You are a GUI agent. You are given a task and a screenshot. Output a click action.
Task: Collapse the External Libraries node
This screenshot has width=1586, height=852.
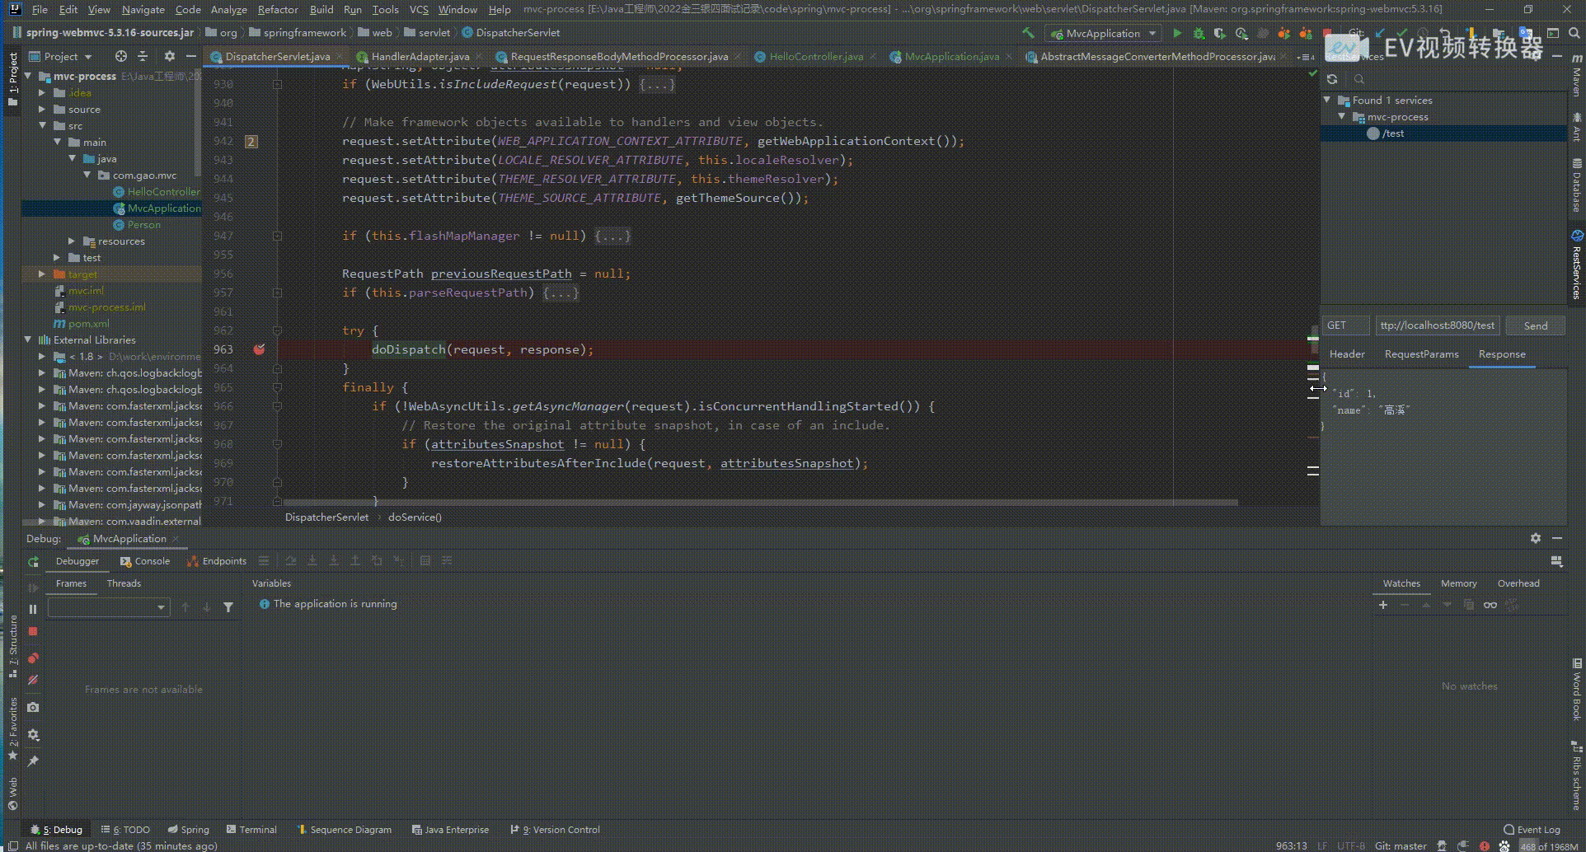[27, 339]
